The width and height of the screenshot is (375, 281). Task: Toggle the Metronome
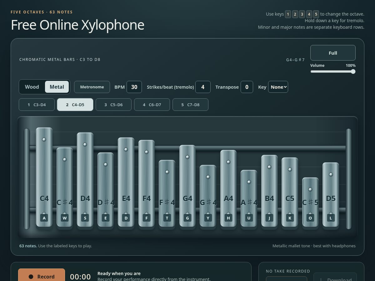92,87
